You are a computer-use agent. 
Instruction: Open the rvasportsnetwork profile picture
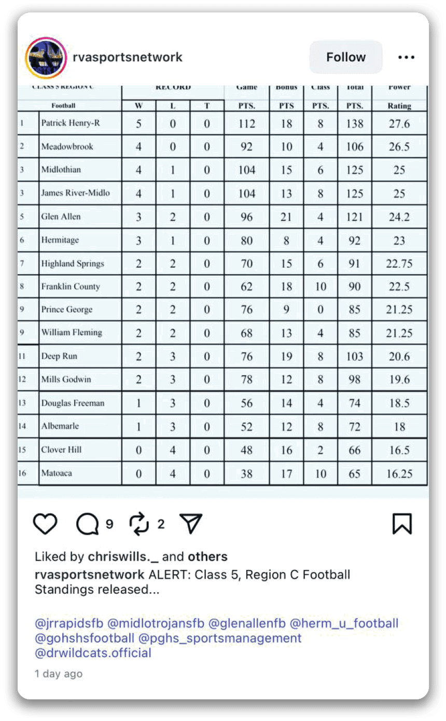(x=46, y=57)
